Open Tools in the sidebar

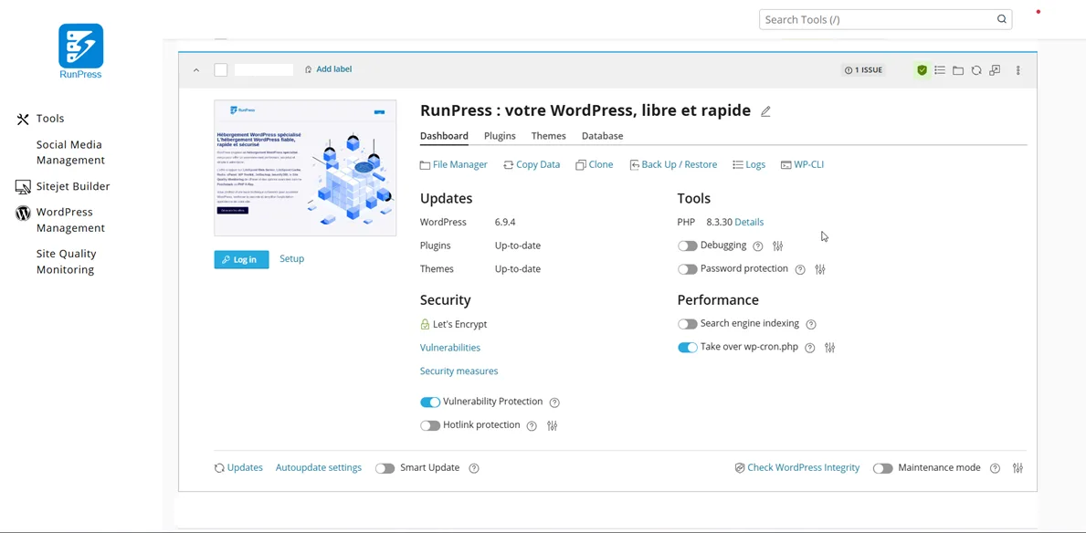click(x=41, y=119)
